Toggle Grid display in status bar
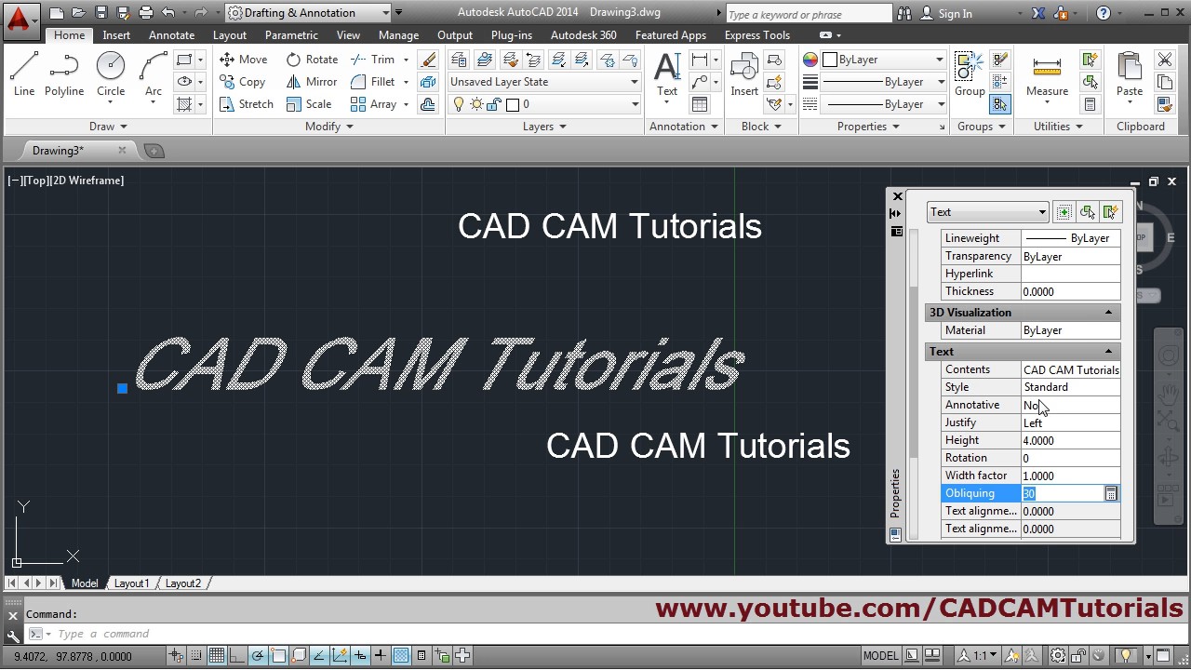Screen dimensions: 1191x670 coord(217,656)
